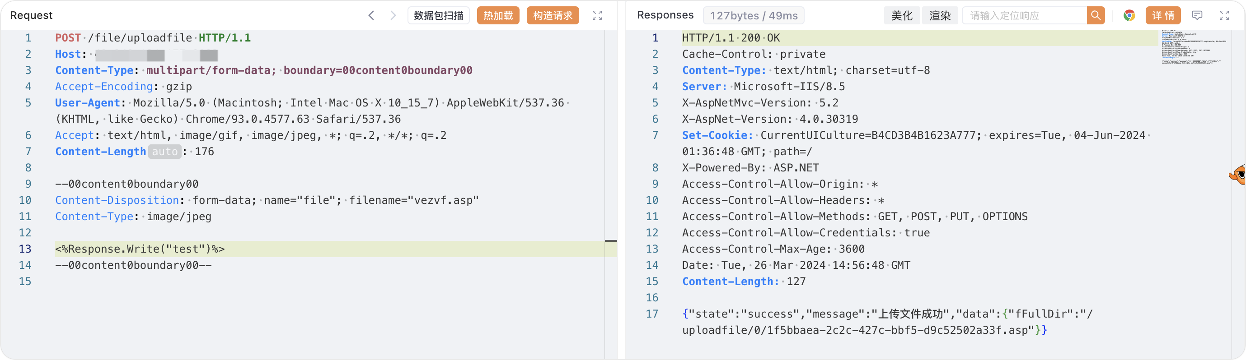Click the Date: Tue, 26 Mar 2024 line
Image resolution: width=1246 pixels, height=360 pixels.
[796, 265]
